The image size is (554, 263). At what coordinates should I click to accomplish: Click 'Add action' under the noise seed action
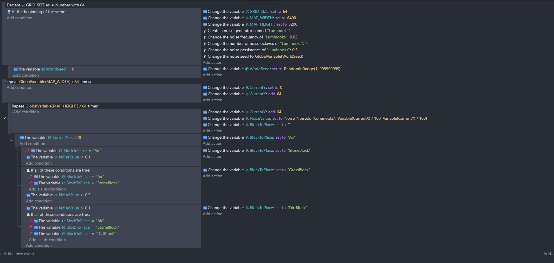point(212,63)
